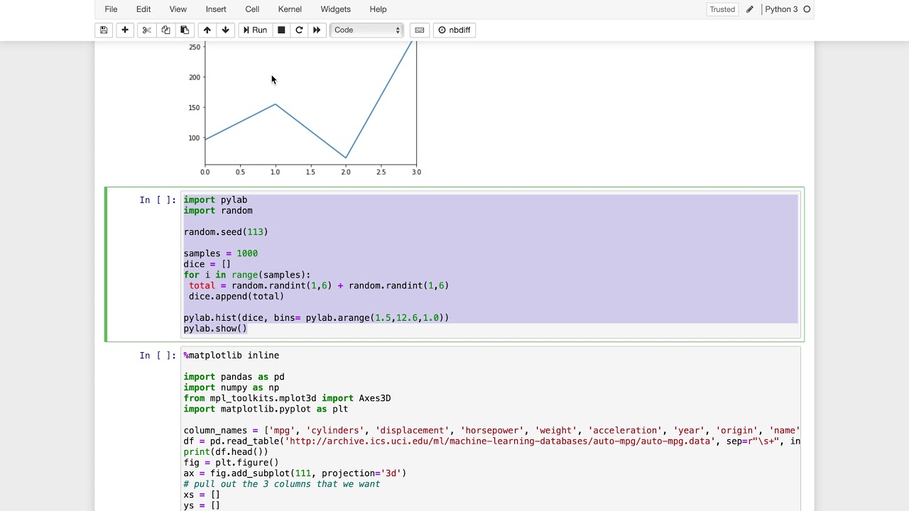Click the 'import pylab' code line
This screenshot has width=909, height=511.
215,200
